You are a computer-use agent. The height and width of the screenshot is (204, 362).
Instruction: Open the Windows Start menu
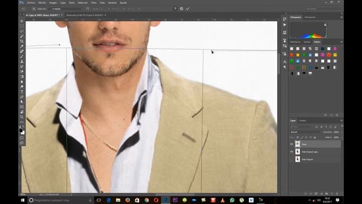pyautogui.click(x=23, y=200)
